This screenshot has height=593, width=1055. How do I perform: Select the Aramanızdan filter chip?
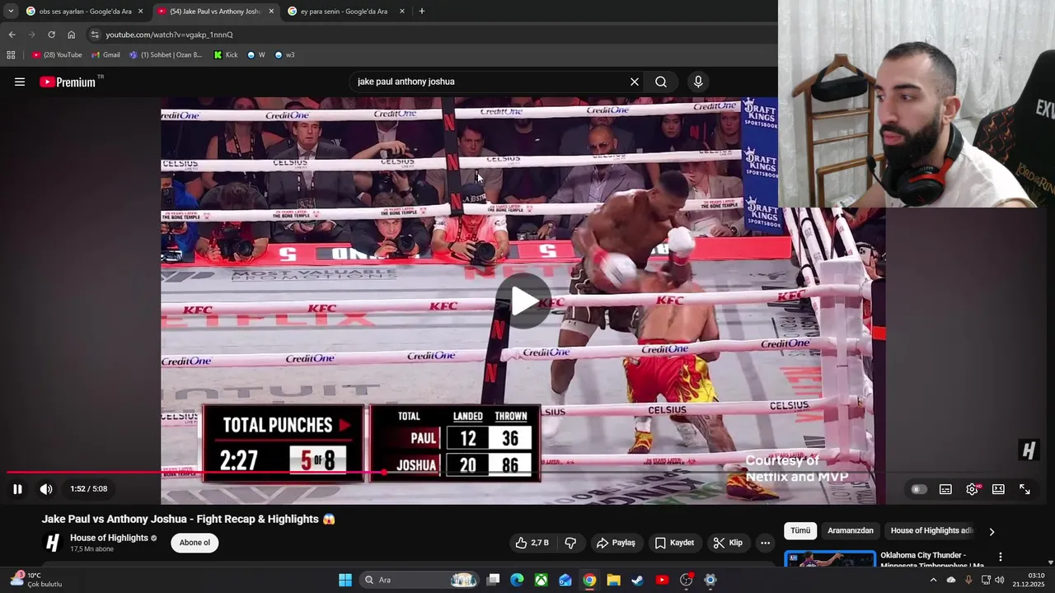(850, 530)
